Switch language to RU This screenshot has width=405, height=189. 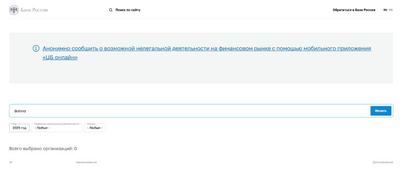point(385,10)
